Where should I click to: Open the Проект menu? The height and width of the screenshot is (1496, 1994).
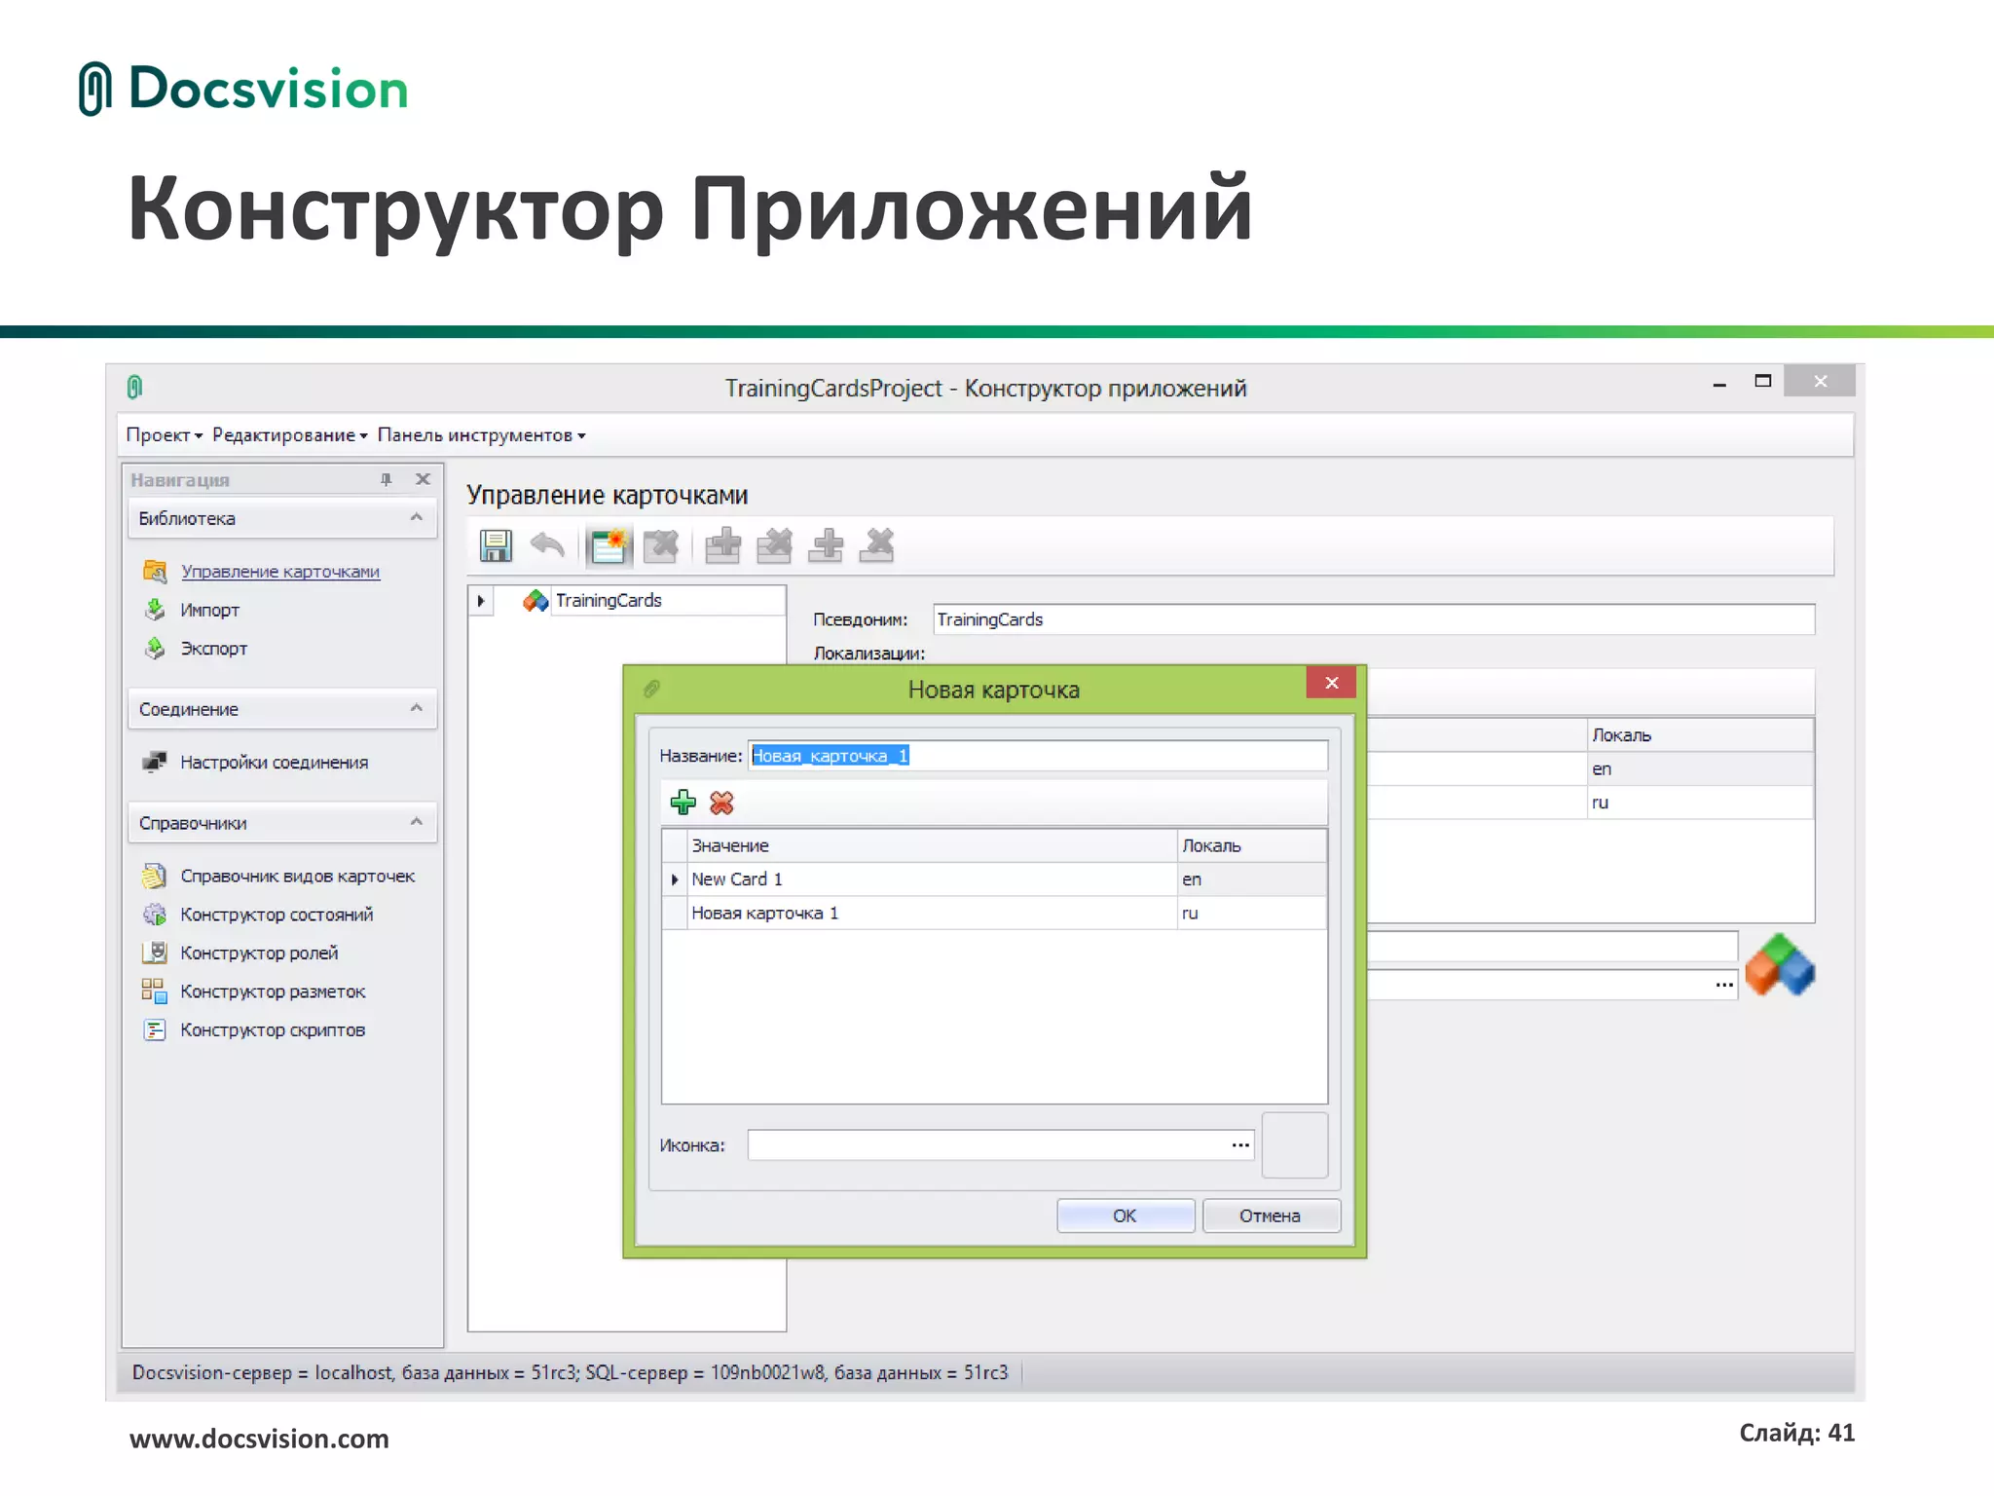click(x=164, y=435)
